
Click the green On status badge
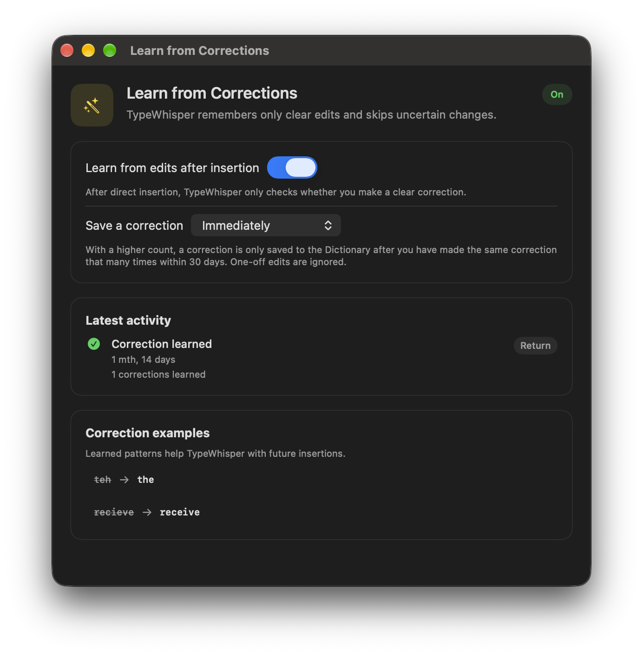tap(557, 94)
